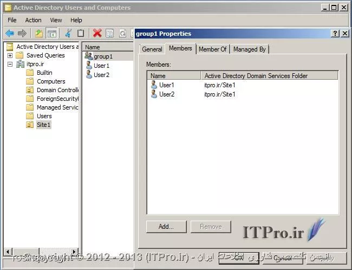Click the Refresh toolbar icon
352x270 pixels.
[x=122, y=33]
